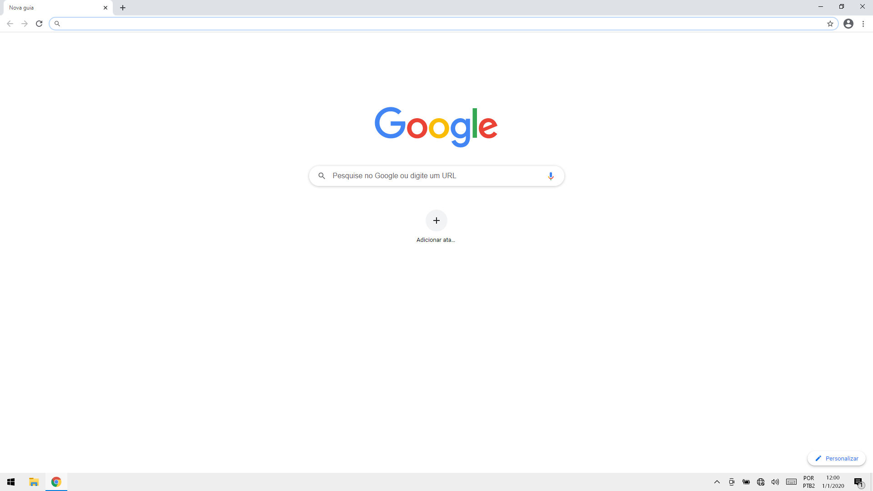Reload the current page
873x491 pixels.
tap(39, 24)
